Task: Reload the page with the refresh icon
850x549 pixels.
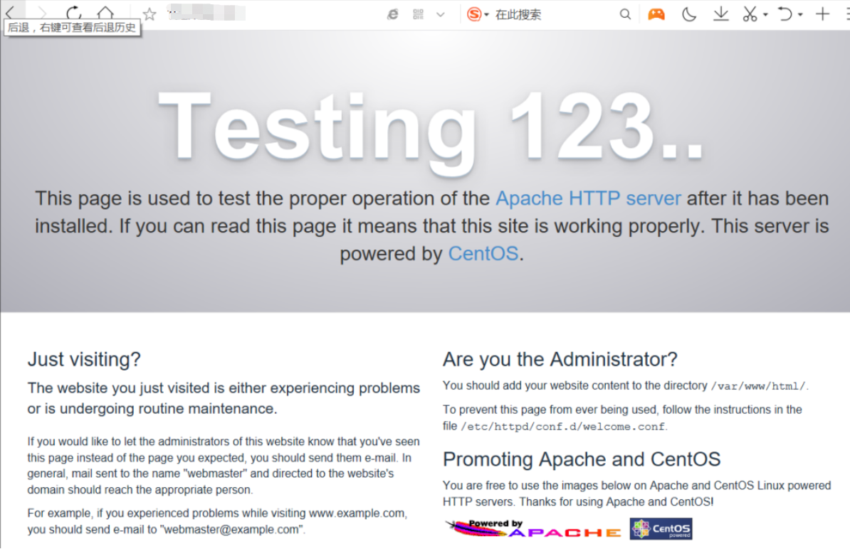Action: (74, 13)
